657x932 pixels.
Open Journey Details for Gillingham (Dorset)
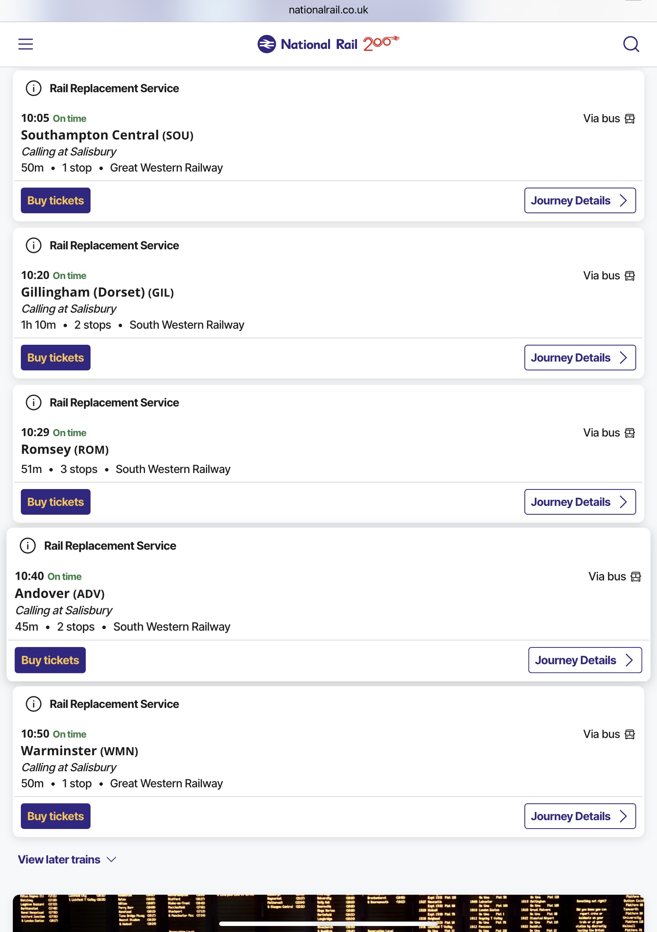point(580,358)
